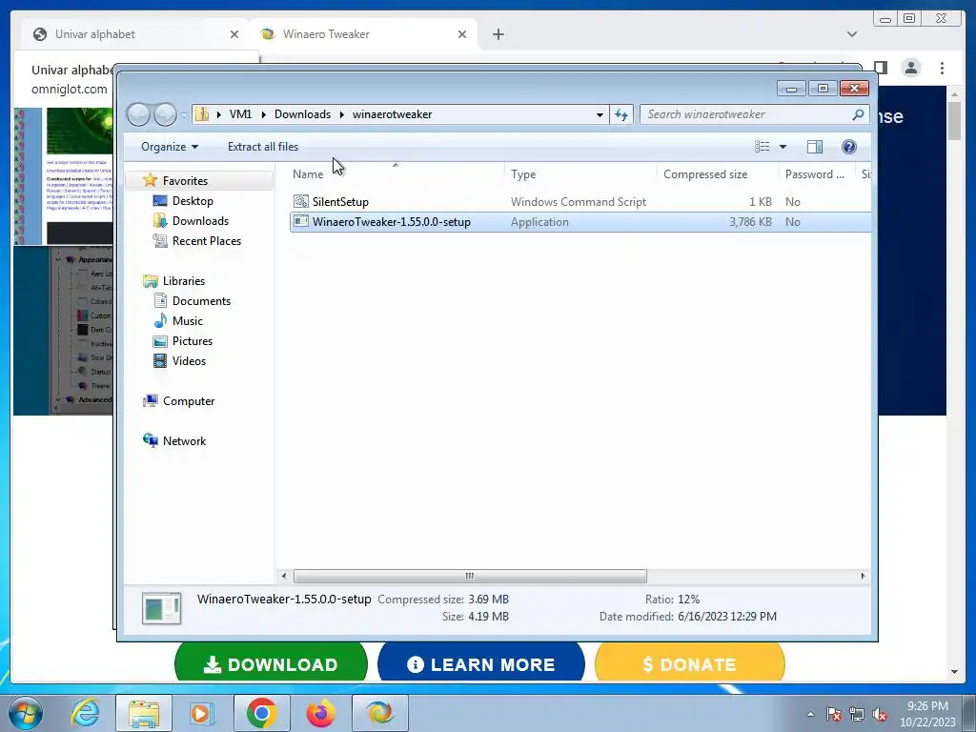Click Extract all files

263,147
